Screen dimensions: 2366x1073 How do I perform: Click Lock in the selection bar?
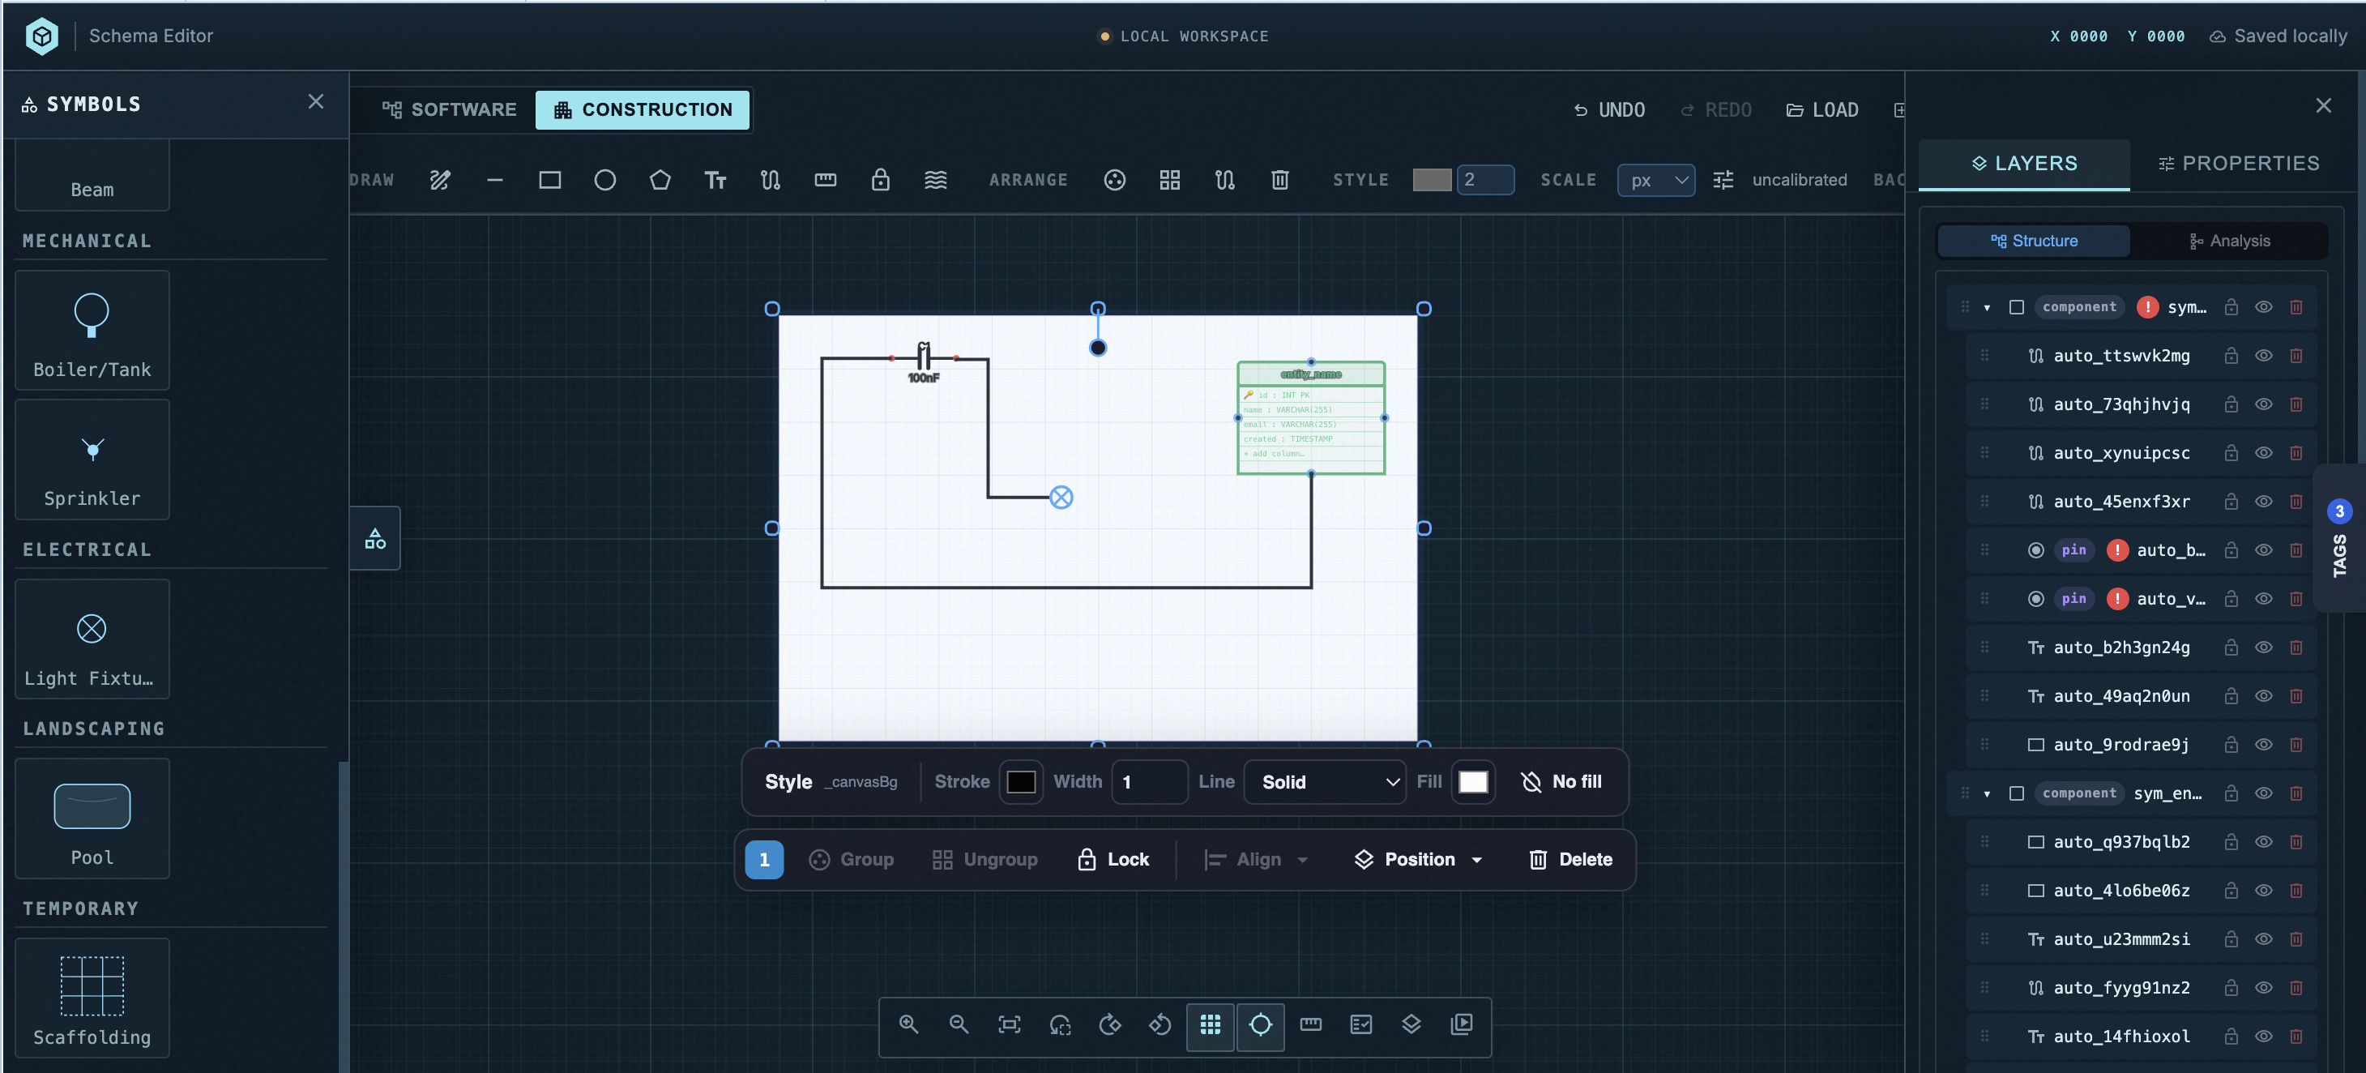point(1113,861)
